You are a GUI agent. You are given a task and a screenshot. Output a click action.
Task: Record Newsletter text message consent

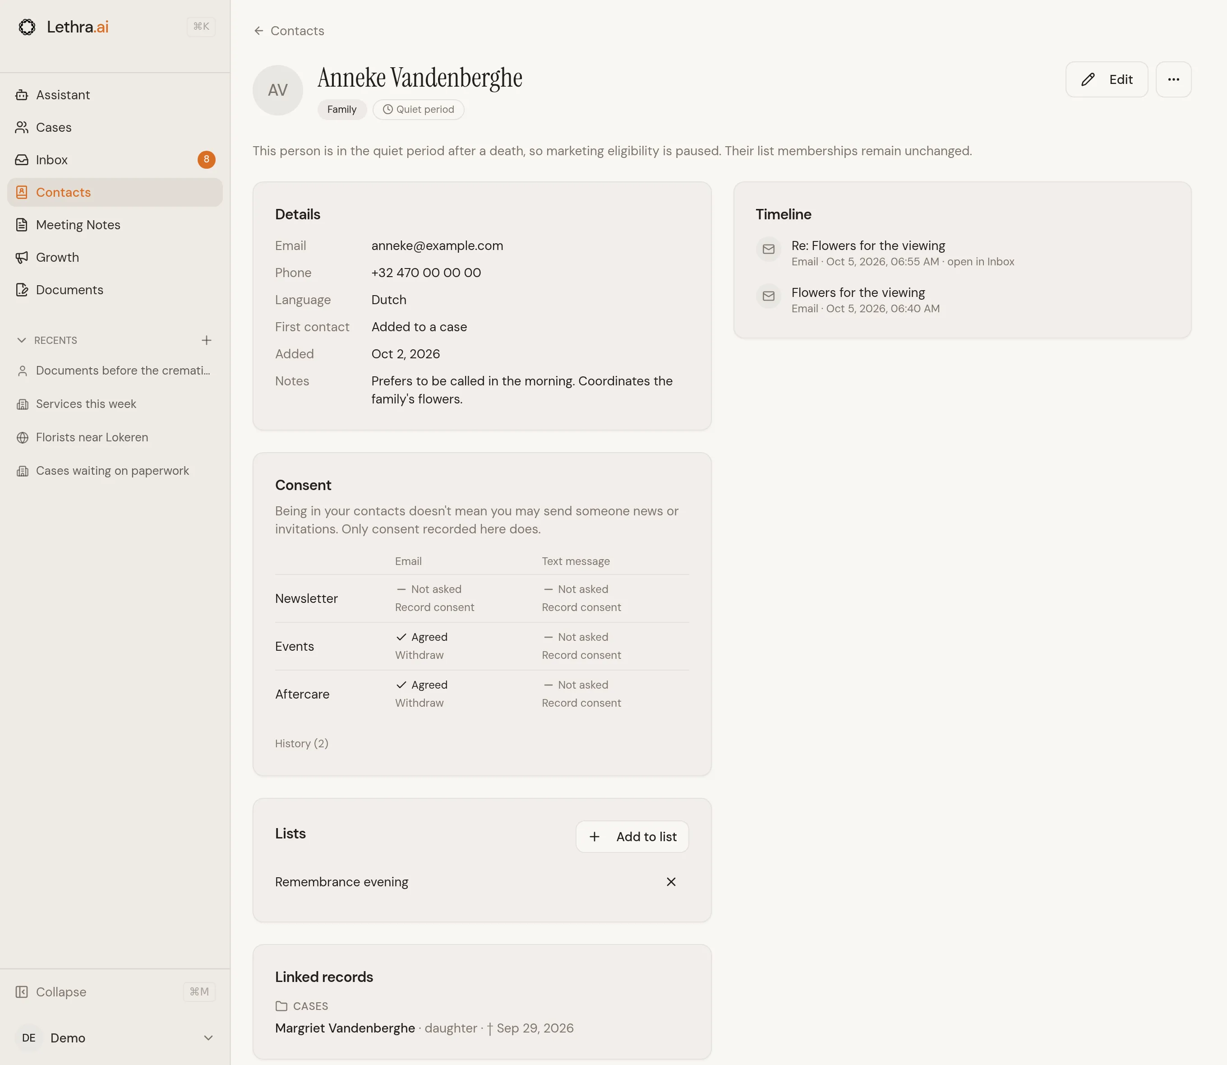[581, 607]
